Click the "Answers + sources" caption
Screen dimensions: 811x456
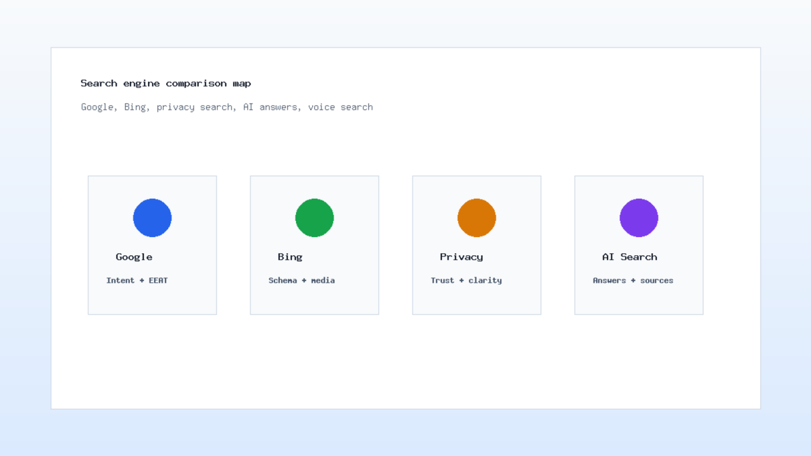tap(633, 280)
